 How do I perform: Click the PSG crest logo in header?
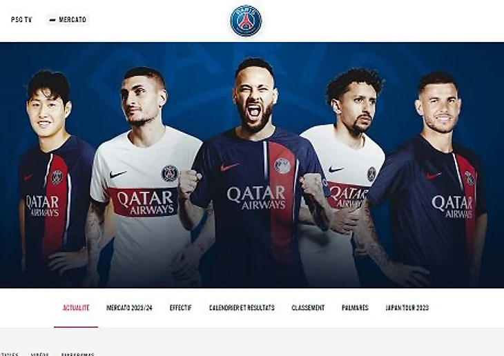246,21
